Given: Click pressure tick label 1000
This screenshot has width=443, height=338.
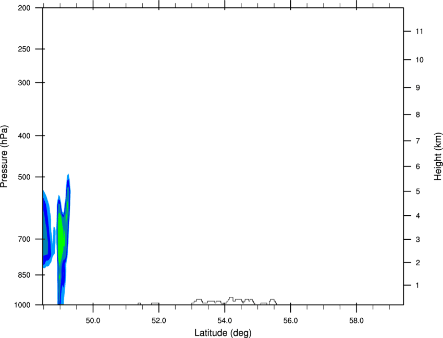Looking at the screenshot, I should (22, 305).
